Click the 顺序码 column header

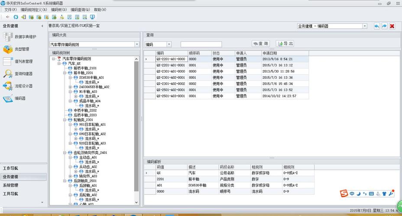point(199,53)
